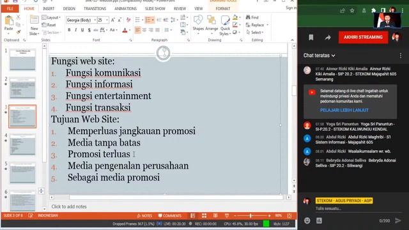The image size is (409, 230).
Task: Click the zoom slider handle
Action: pyautogui.click(x=251, y=216)
